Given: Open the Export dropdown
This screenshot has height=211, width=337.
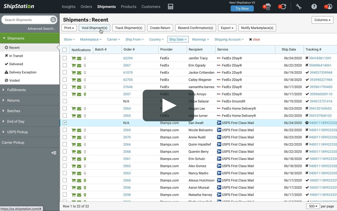Looking at the screenshot, I should coord(227,28).
